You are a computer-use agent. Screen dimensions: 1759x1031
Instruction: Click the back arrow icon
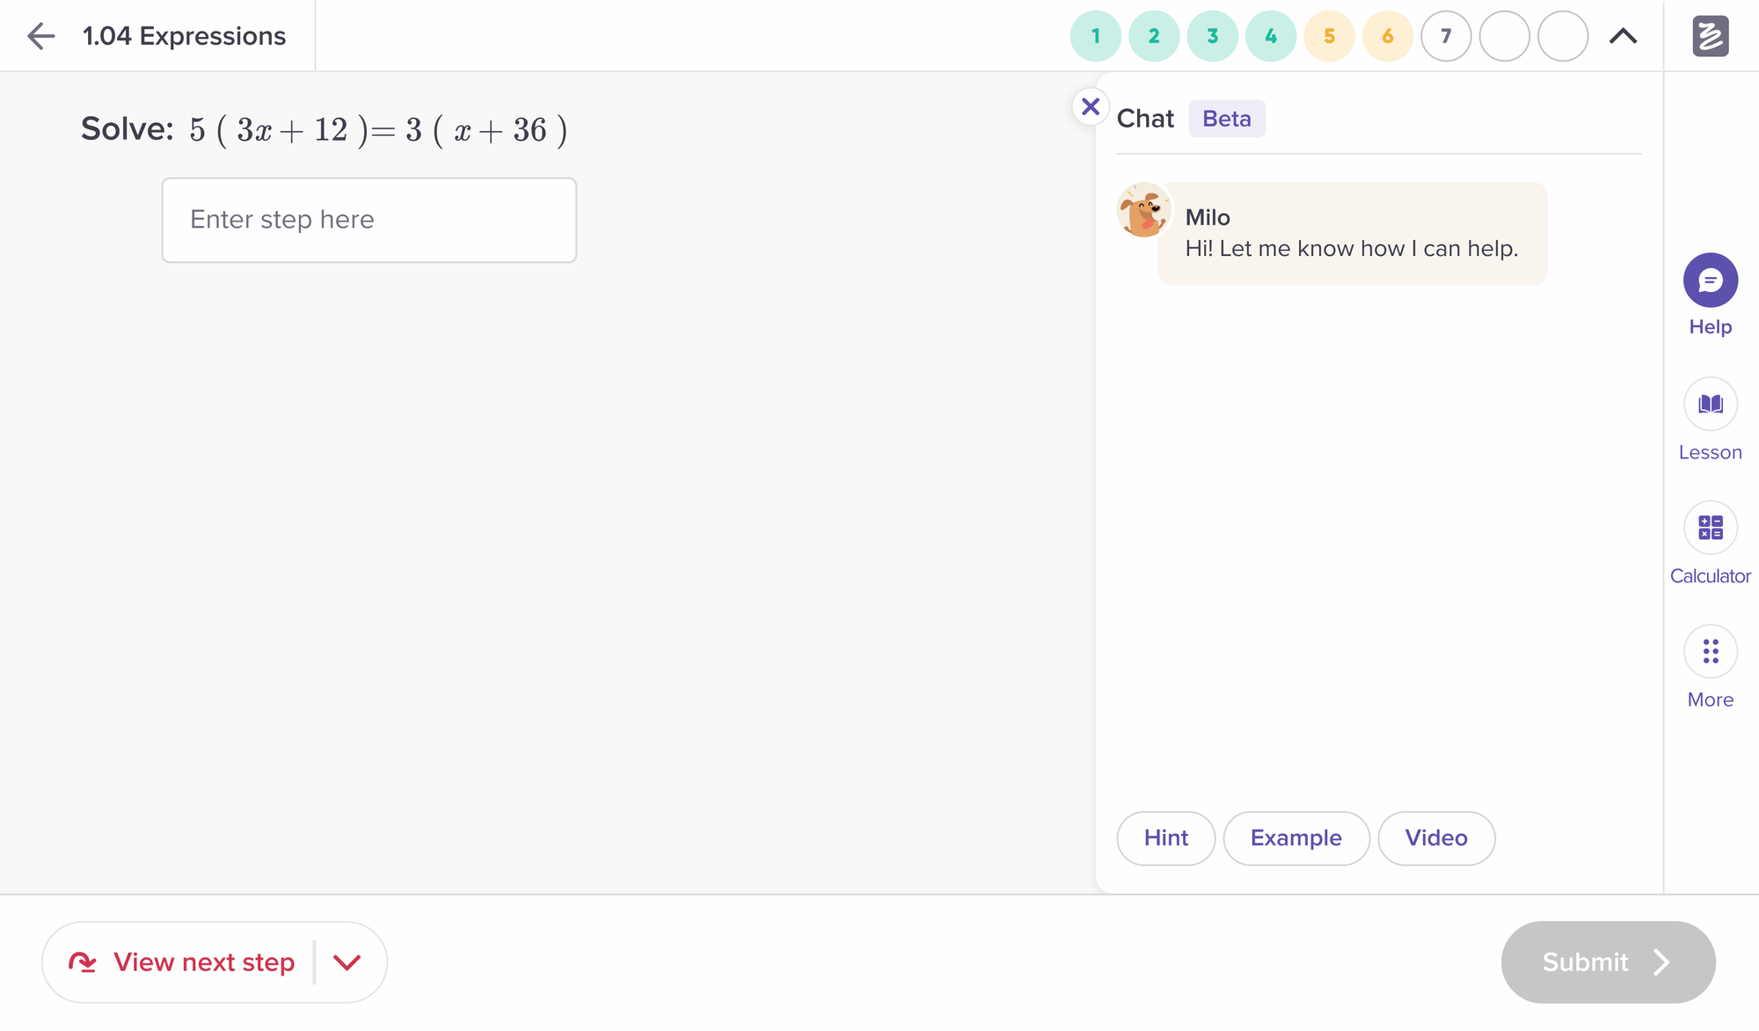point(40,36)
